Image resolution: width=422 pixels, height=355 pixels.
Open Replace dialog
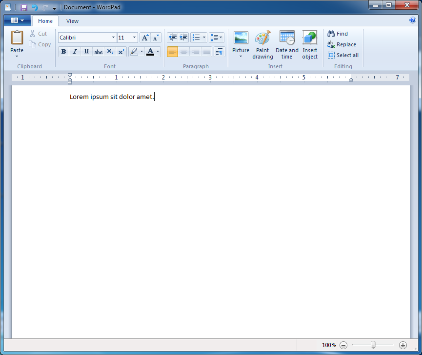click(342, 44)
